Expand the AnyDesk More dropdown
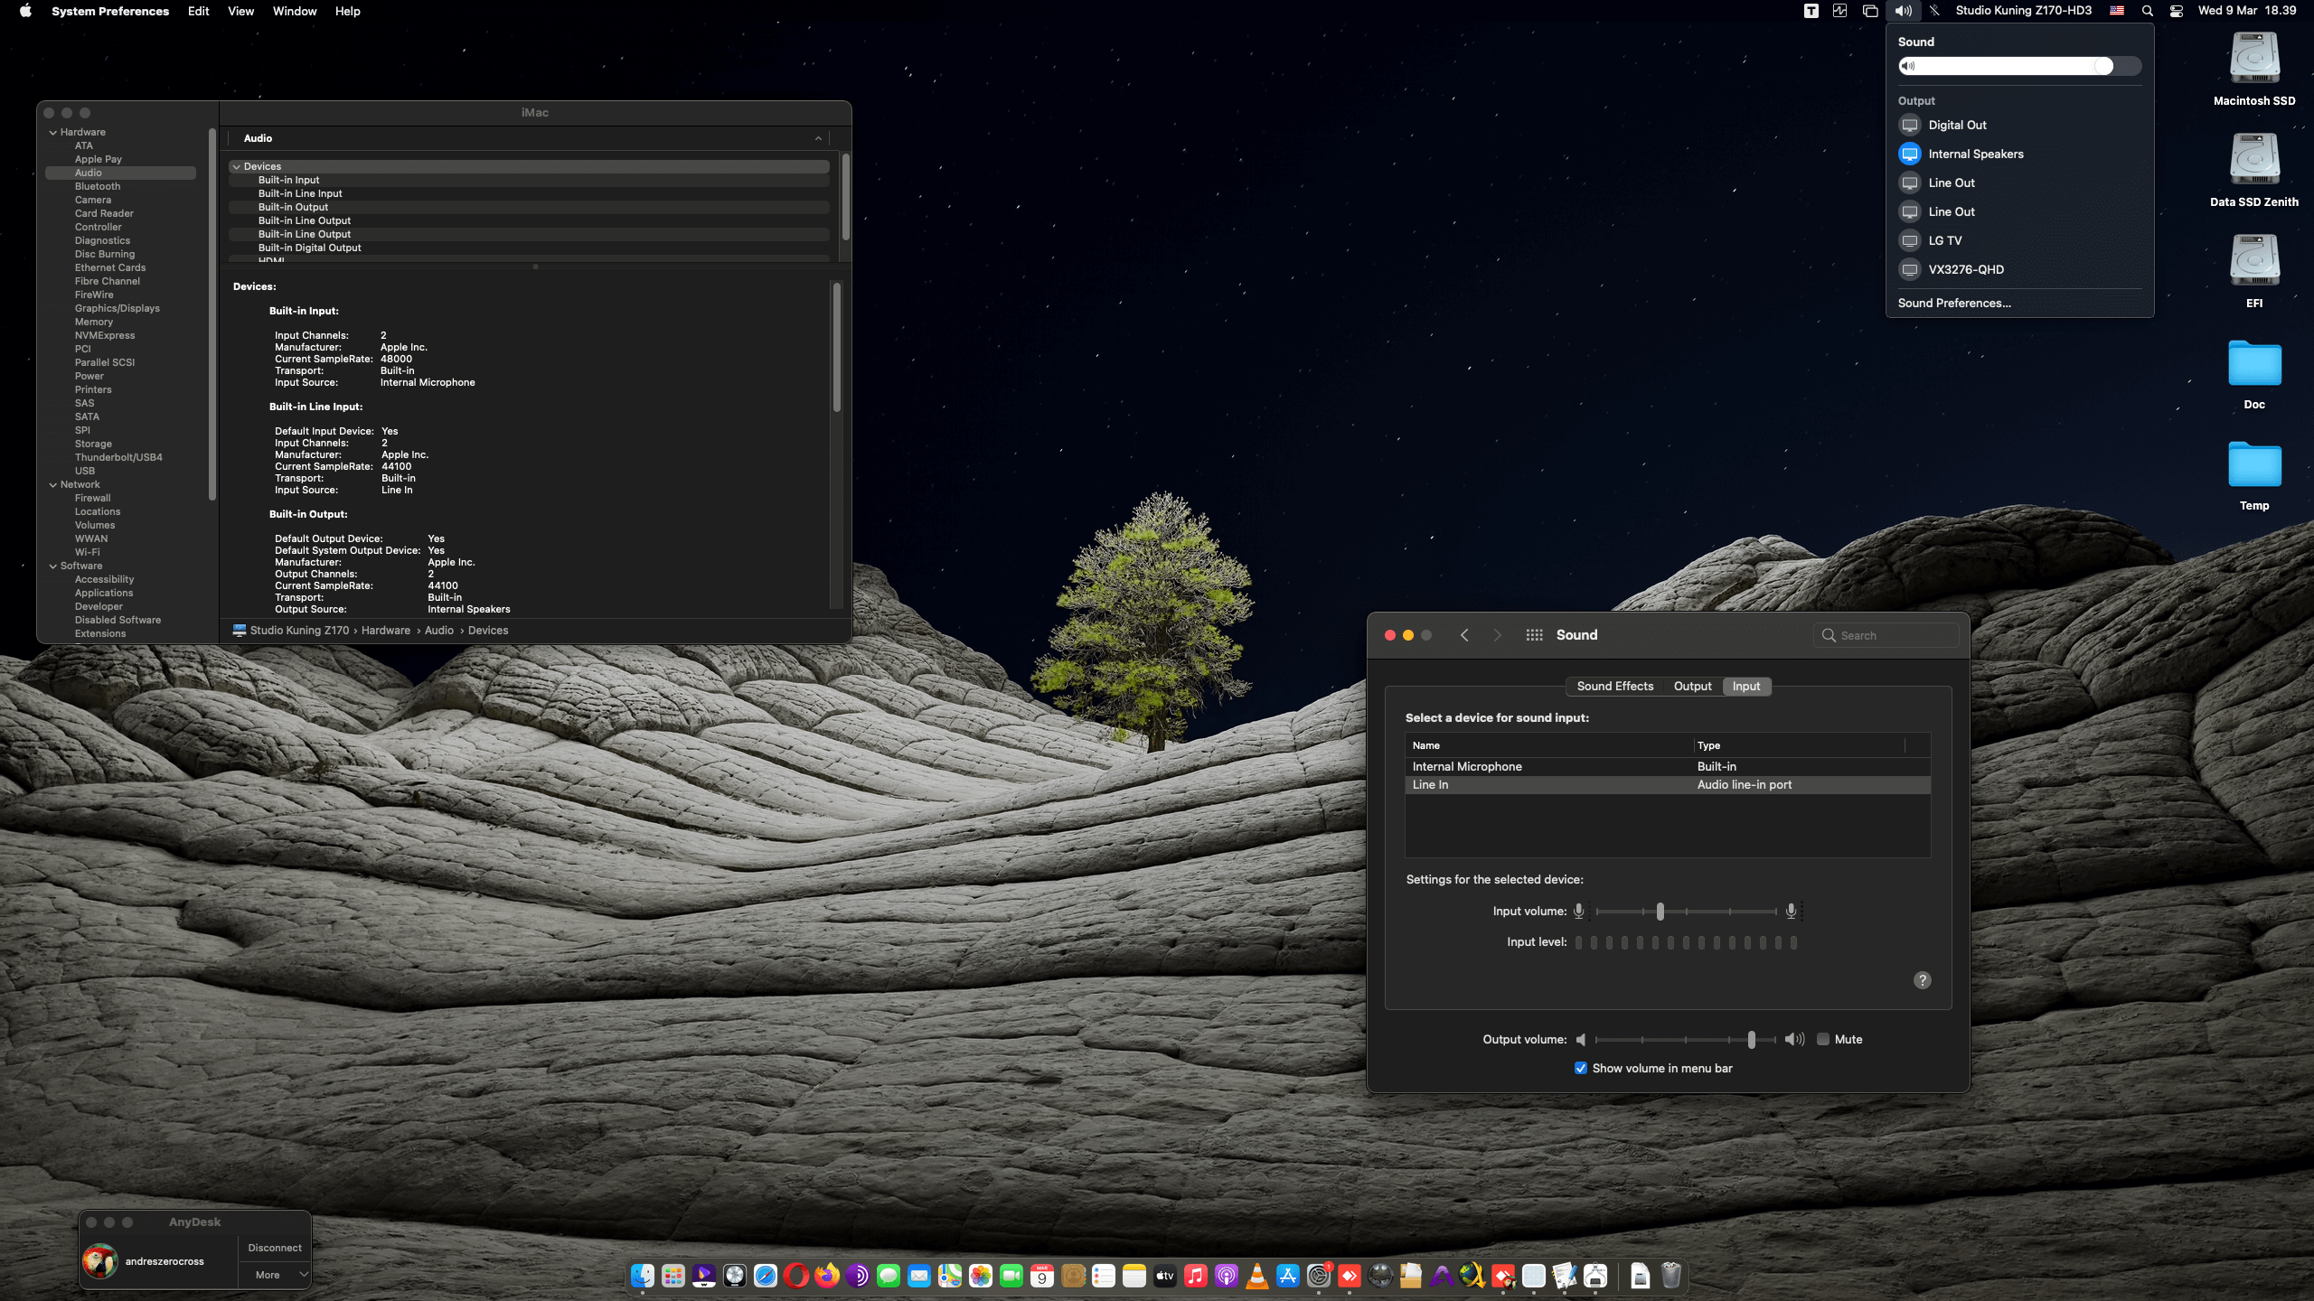Image resolution: width=2314 pixels, height=1301 pixels. click(304, 1275)
